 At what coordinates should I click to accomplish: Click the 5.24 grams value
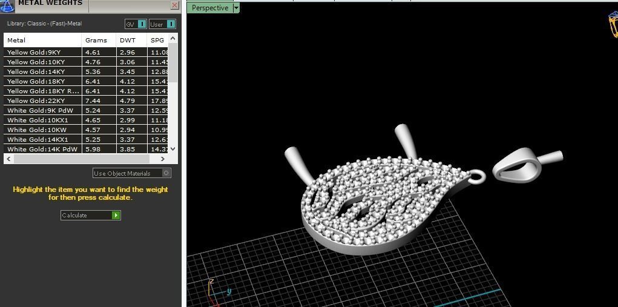[x=93, y=110]
